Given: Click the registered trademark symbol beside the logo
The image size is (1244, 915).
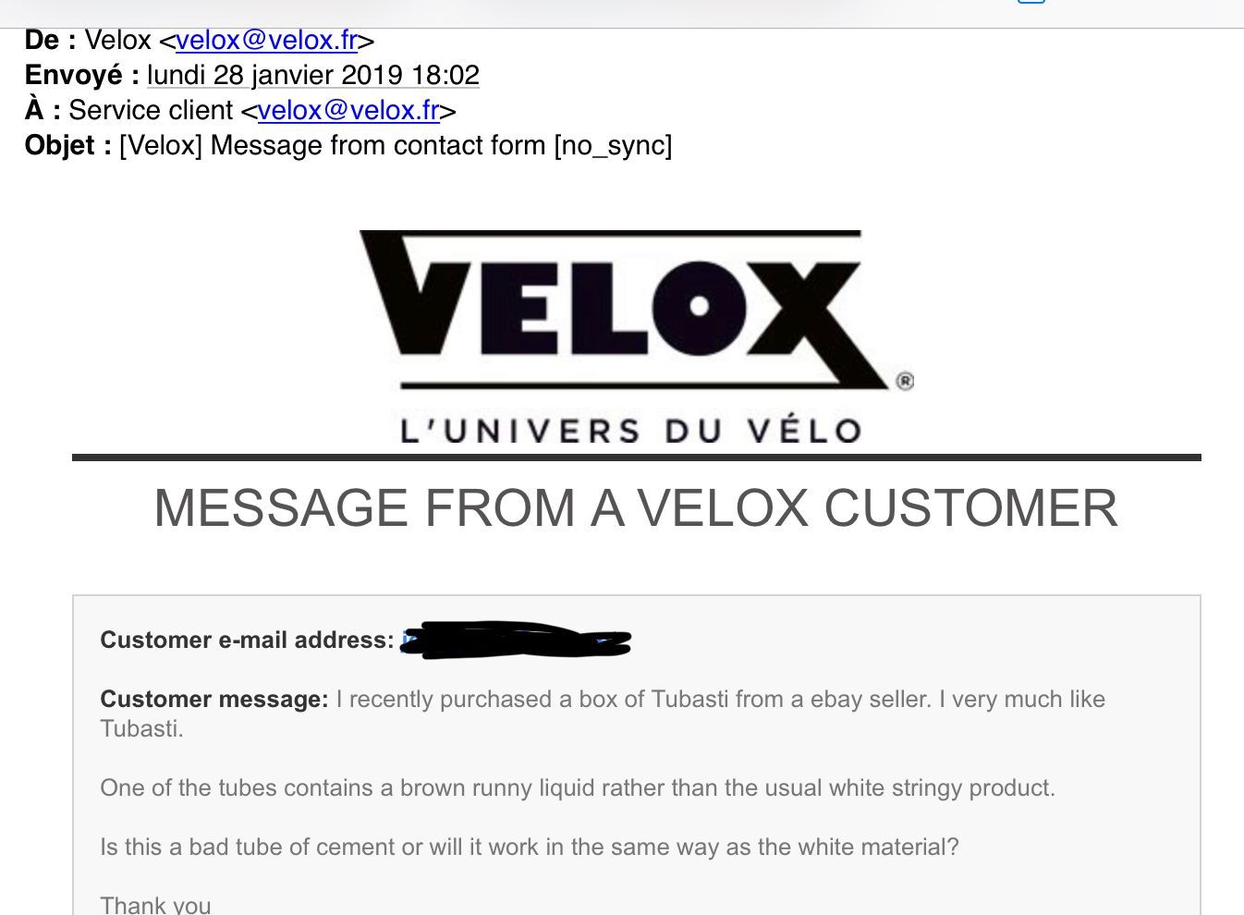Looking at the screenshot, I should (x=905, y=381).
